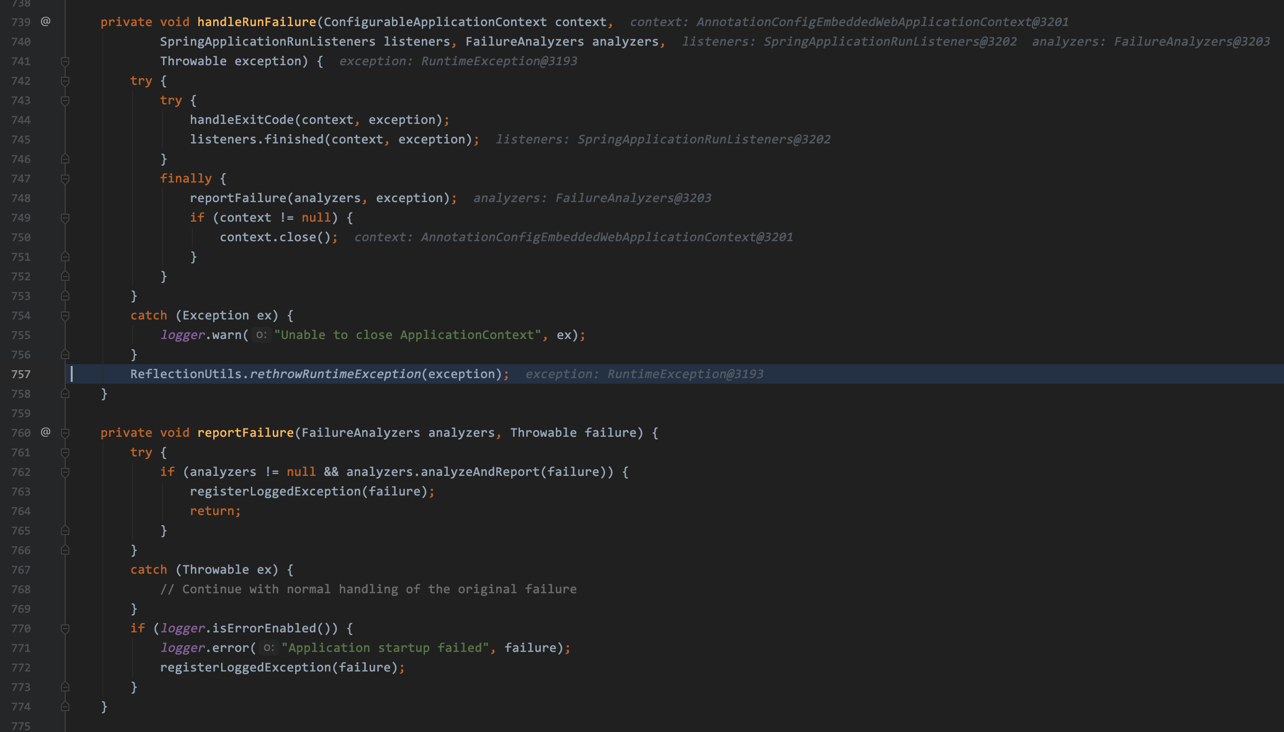The height and width of the screenshot is (732, 1284).
Task: Click the "Application startup failed" string
Action: [385, 648]
